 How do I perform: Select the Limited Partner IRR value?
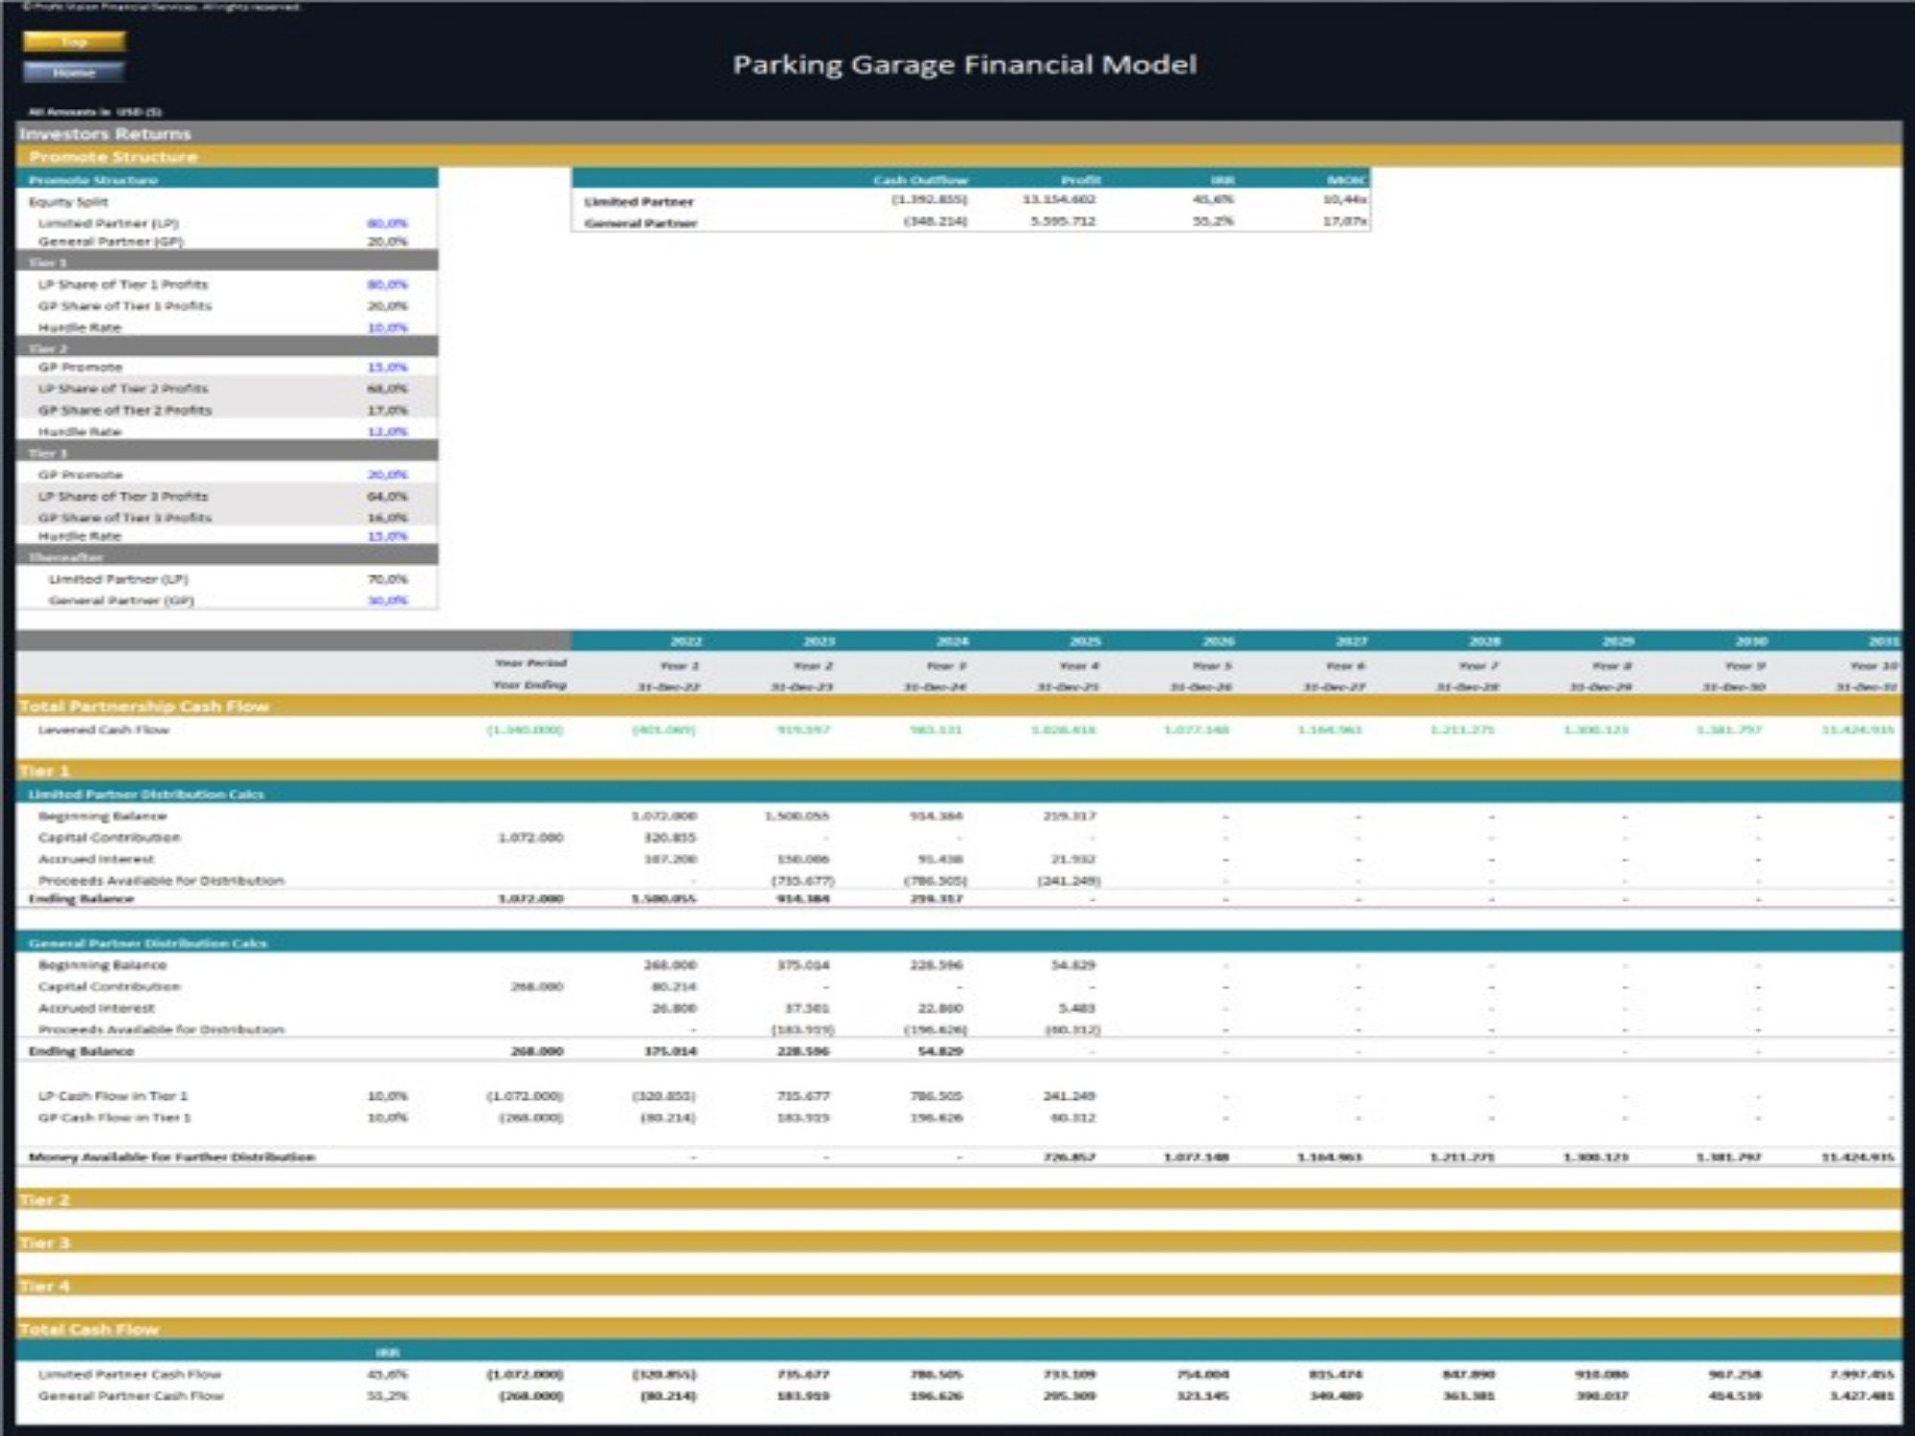click(1214, 201)
